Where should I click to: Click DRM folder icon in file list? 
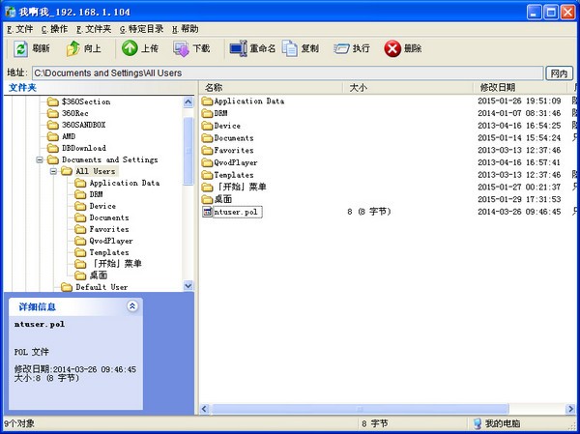[208, 113]
